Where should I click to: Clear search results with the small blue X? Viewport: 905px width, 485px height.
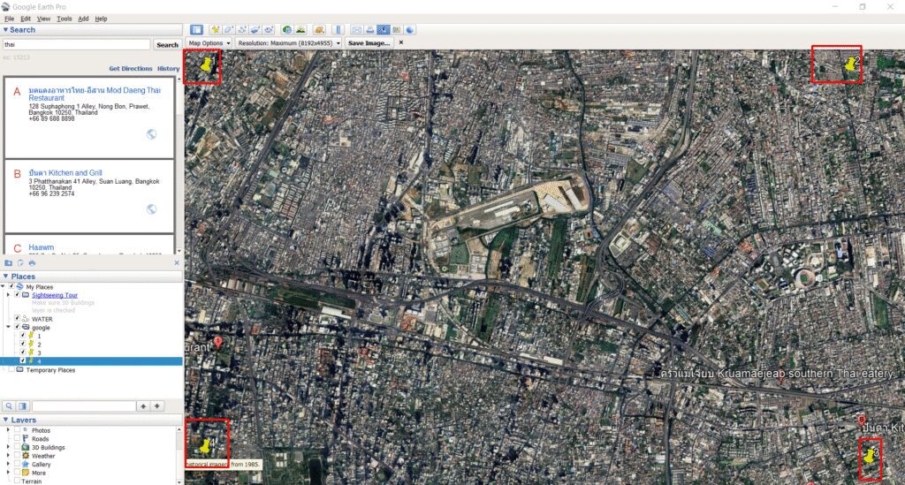tap(177, 263)
